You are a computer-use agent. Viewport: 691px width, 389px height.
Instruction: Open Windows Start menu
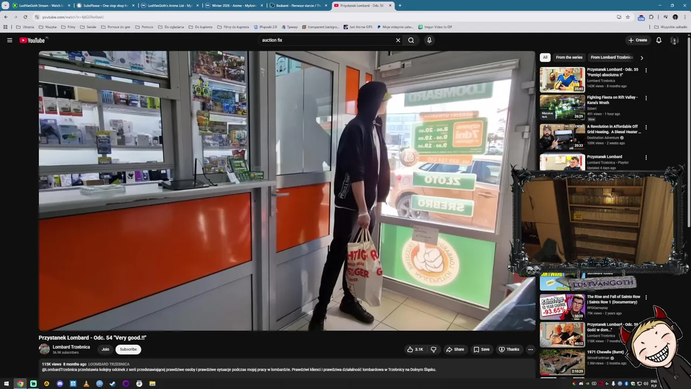[x=7, y=384]
